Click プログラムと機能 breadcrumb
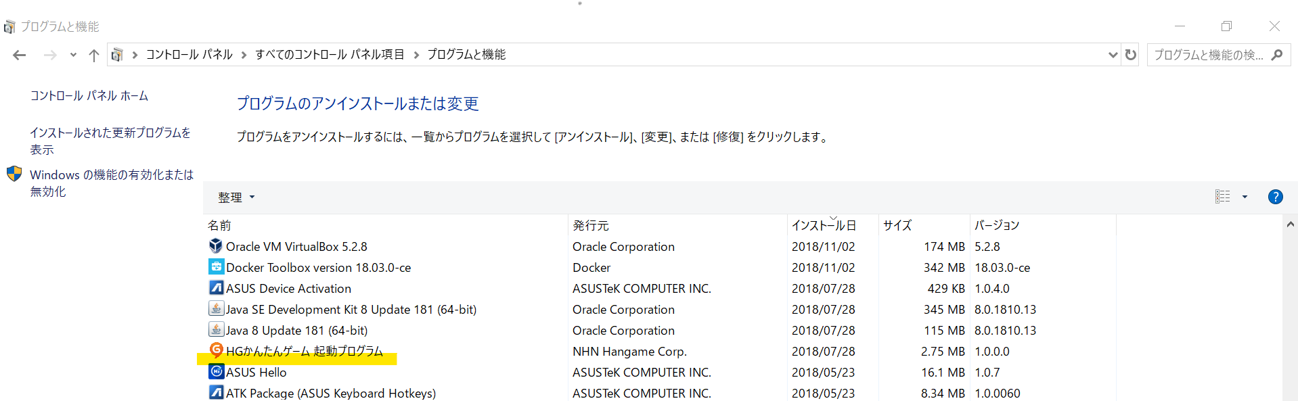Screen dimensions: 1298x401 pyautogui.click(x=466, y=54)
